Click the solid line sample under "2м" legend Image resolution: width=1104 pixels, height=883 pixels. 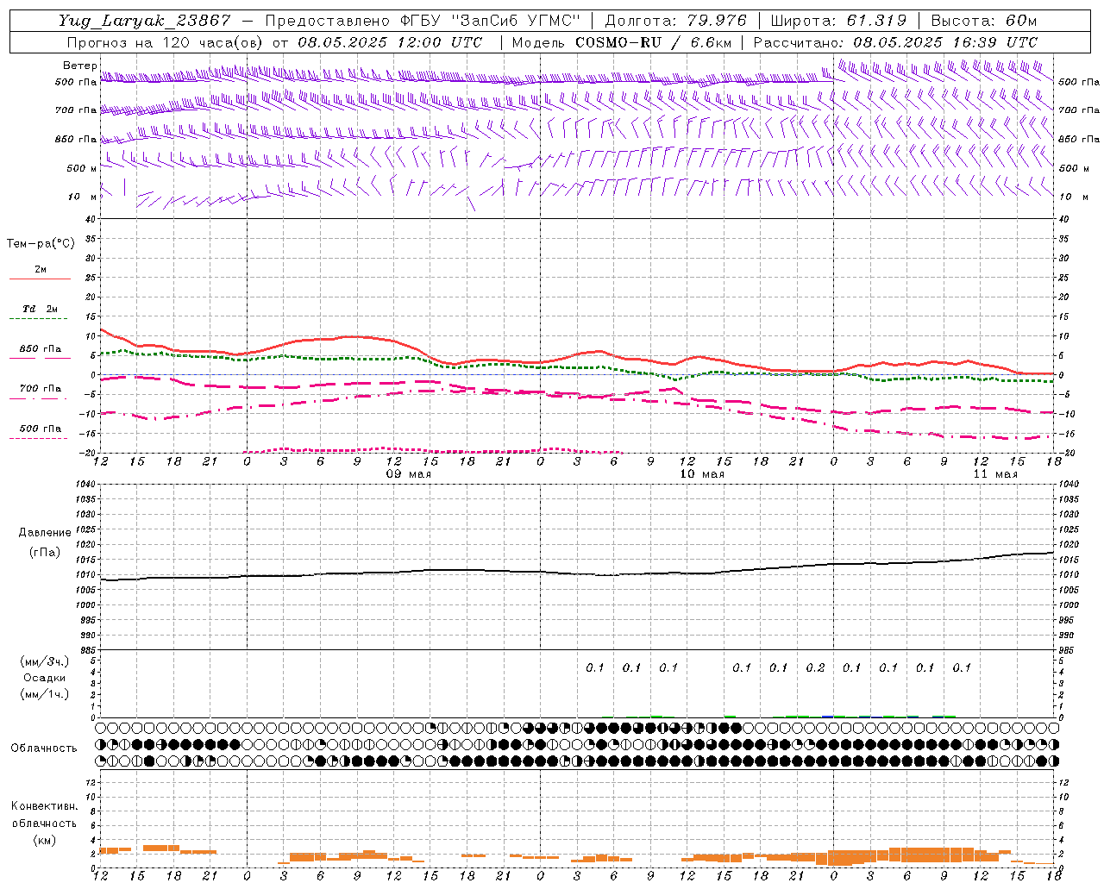click(40, 279)
